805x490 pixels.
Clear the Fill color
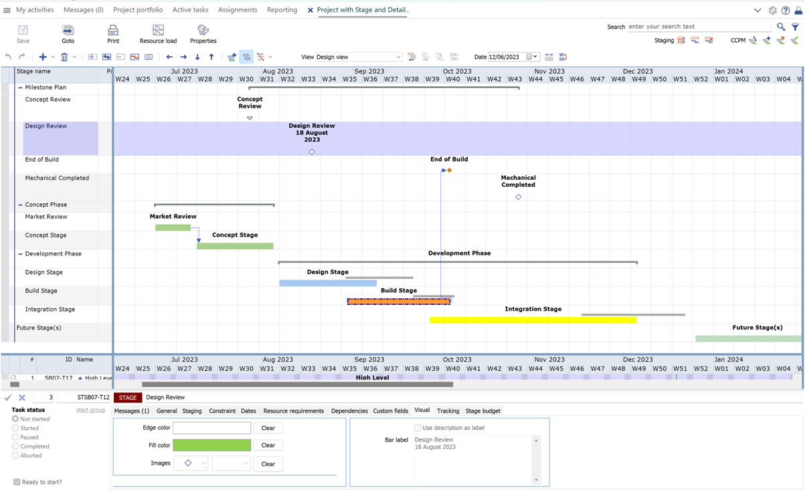[x=268, y=445]
